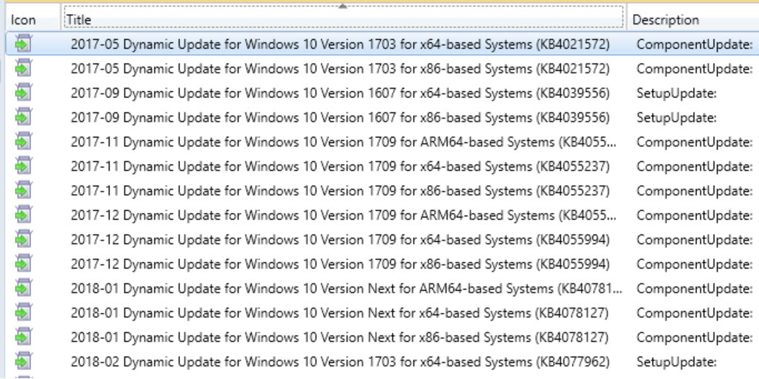Screen dimensions: 759x379
Task: Click update icon for 2018-02 Version 1703 row
Action: [x=23, y=361]
